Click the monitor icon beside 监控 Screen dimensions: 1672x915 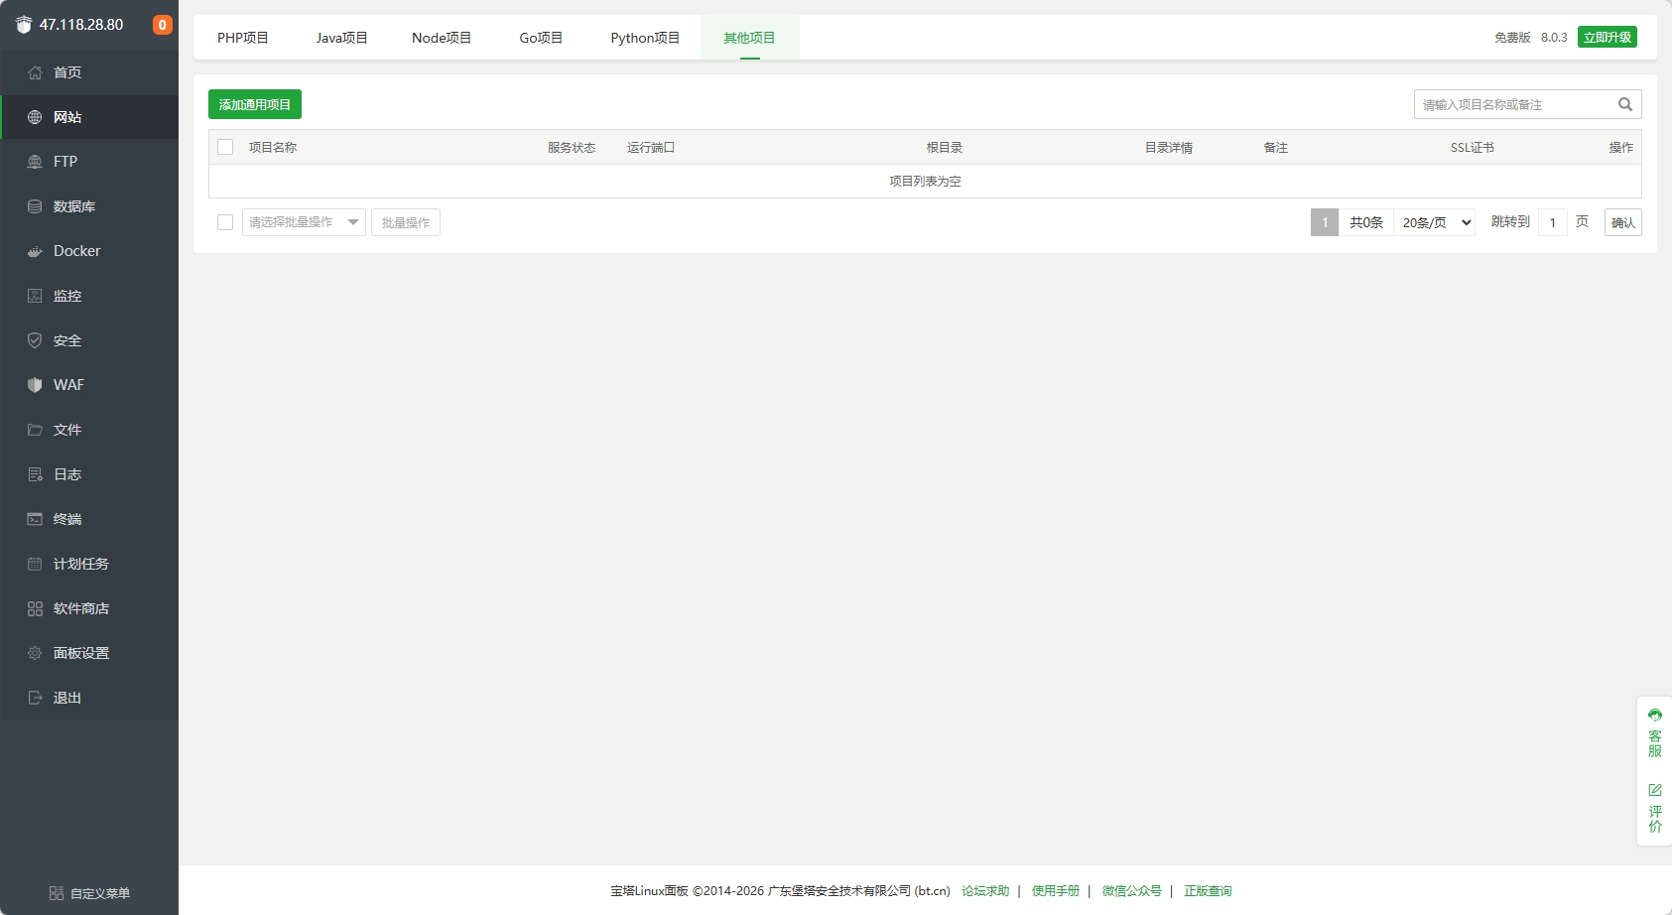click(x=35, y=296)
